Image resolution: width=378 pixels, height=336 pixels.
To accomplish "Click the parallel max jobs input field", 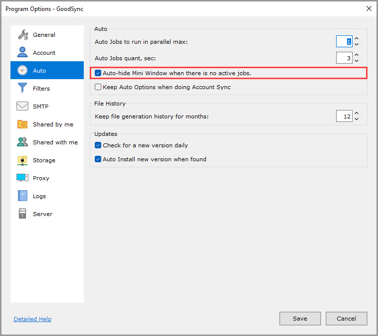I will pyautogui.click(x=344, y=41).
